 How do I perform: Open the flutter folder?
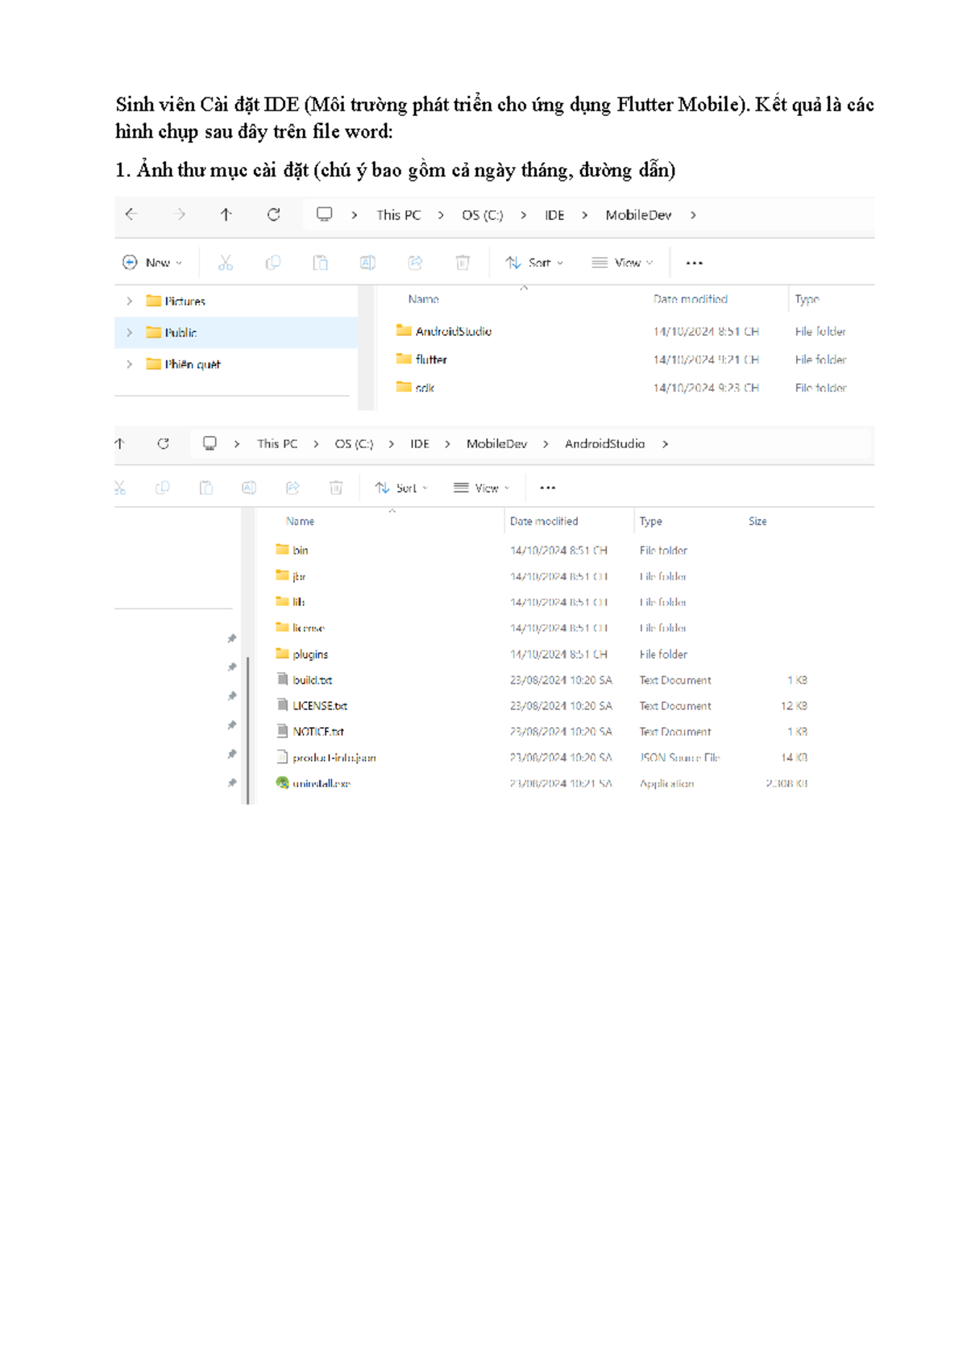click(x=431, y=359)
